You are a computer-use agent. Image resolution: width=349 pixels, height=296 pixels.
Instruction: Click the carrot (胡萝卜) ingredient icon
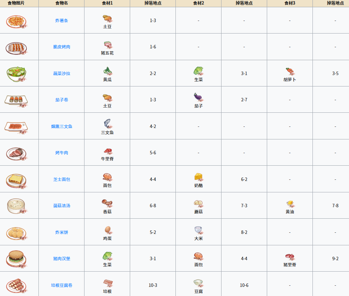(x=290, y=71)
